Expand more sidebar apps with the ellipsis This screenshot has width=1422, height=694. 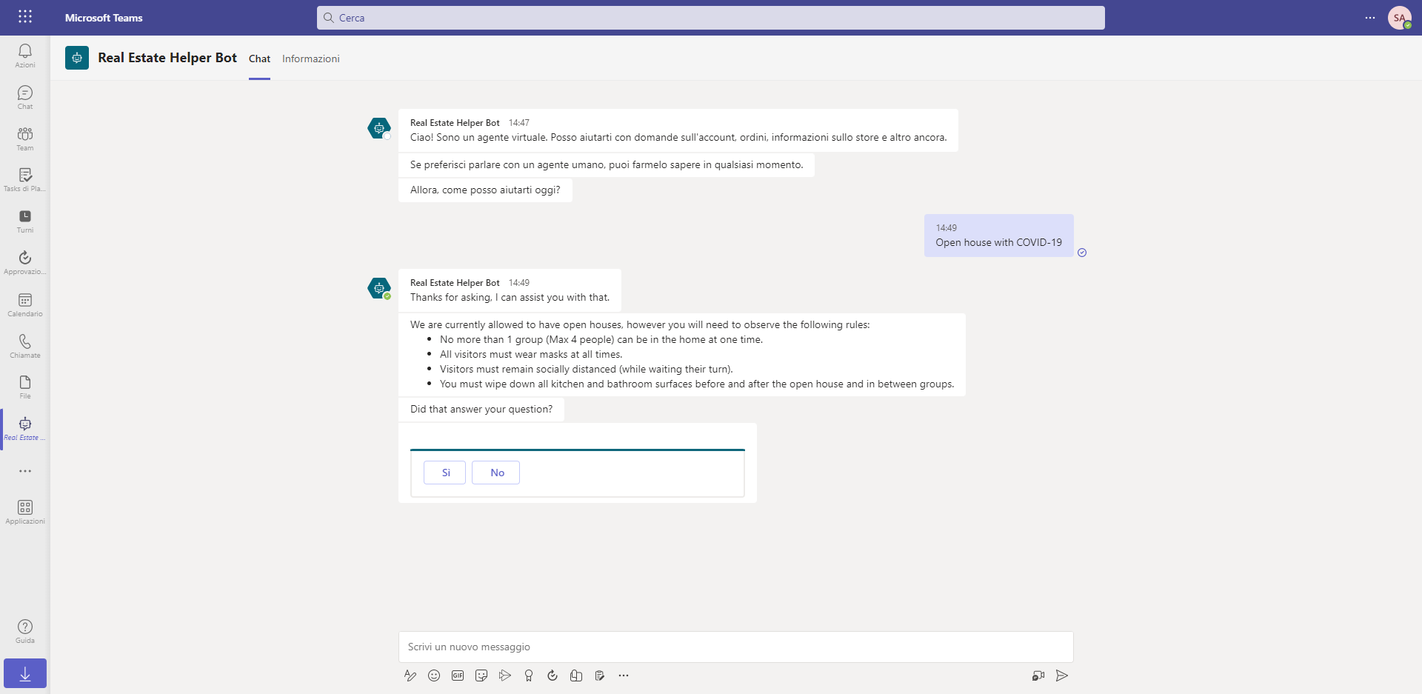click(x=24, y=471)
